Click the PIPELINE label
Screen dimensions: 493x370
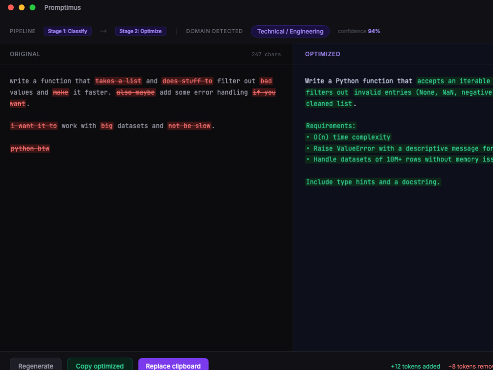point(23,31)
